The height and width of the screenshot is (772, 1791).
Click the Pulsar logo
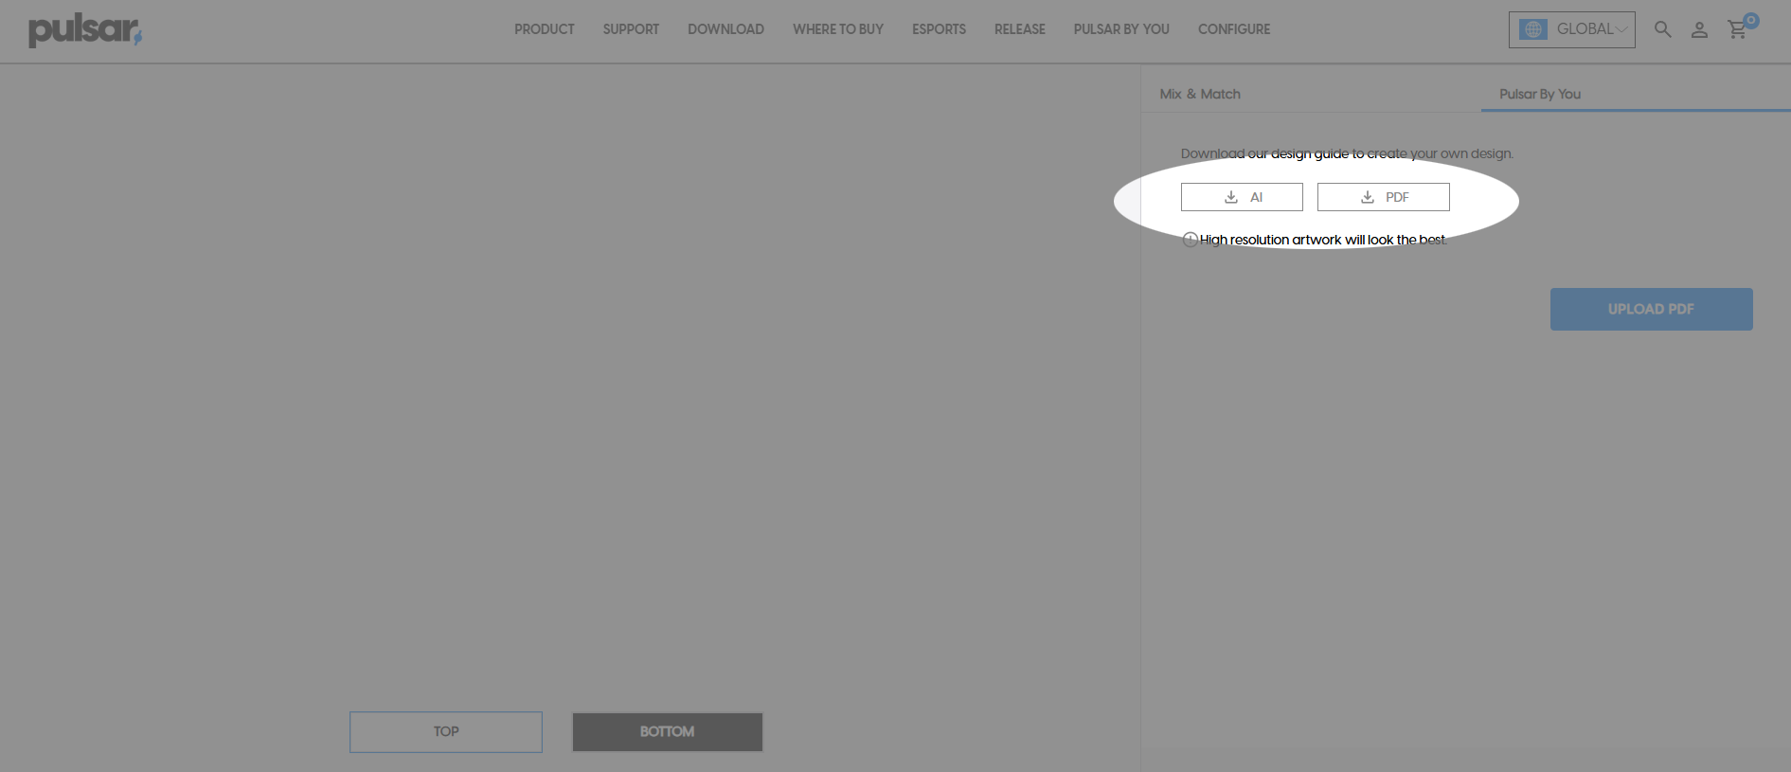pyautogui.click(x=84, y=30)
